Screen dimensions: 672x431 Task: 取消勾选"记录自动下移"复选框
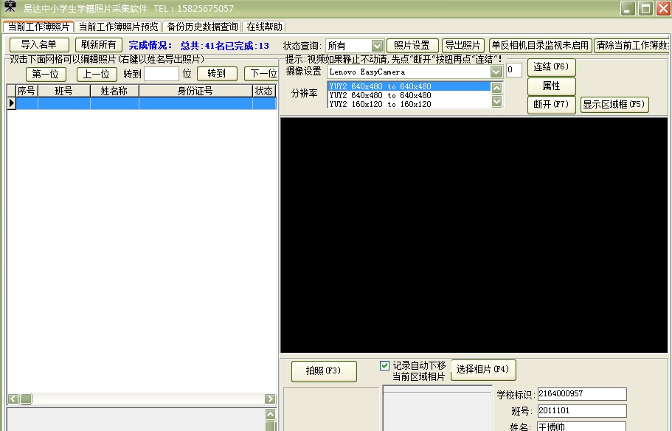pyautogui.click(x=385, y=365)
